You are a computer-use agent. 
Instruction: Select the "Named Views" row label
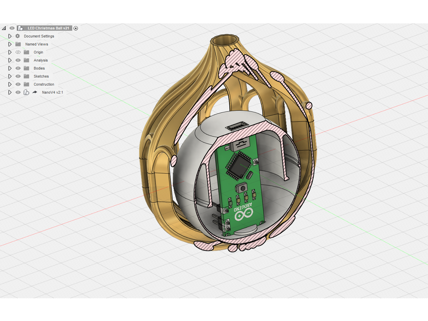pos(37,44)
